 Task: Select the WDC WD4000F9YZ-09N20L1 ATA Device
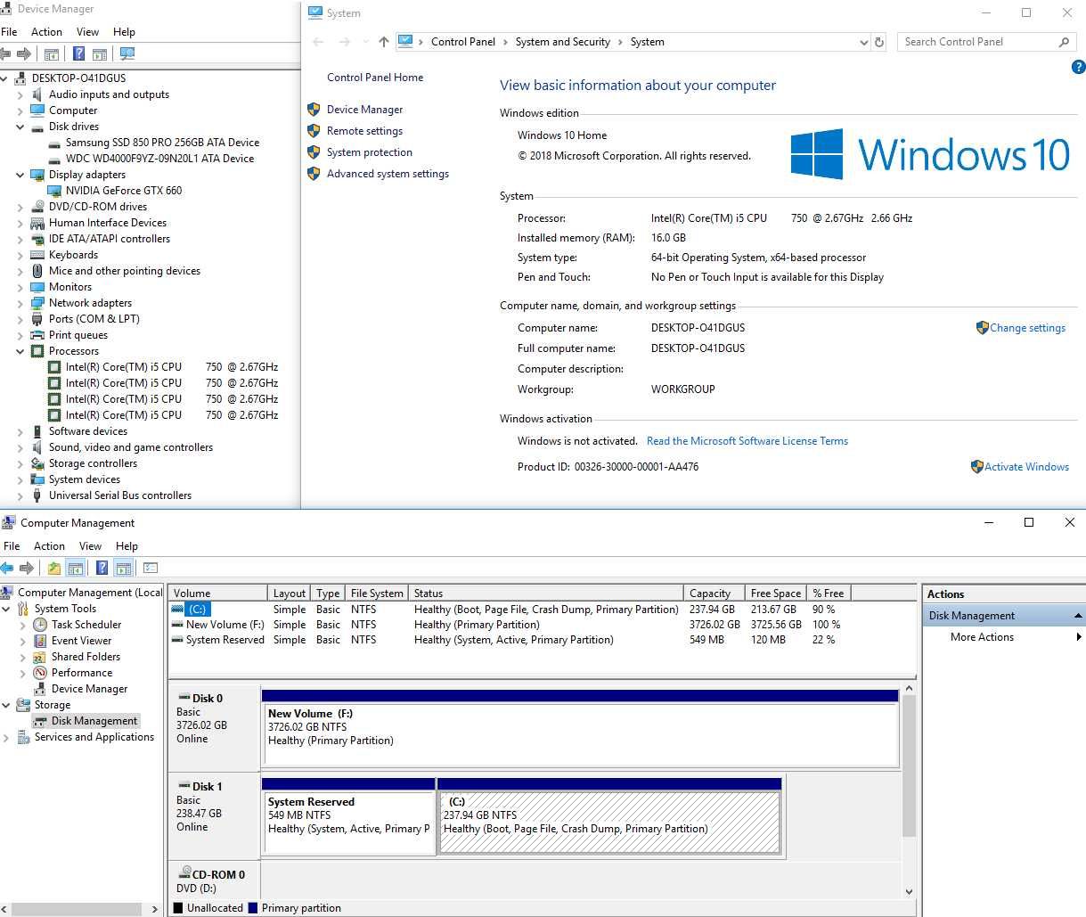point(159,159)
